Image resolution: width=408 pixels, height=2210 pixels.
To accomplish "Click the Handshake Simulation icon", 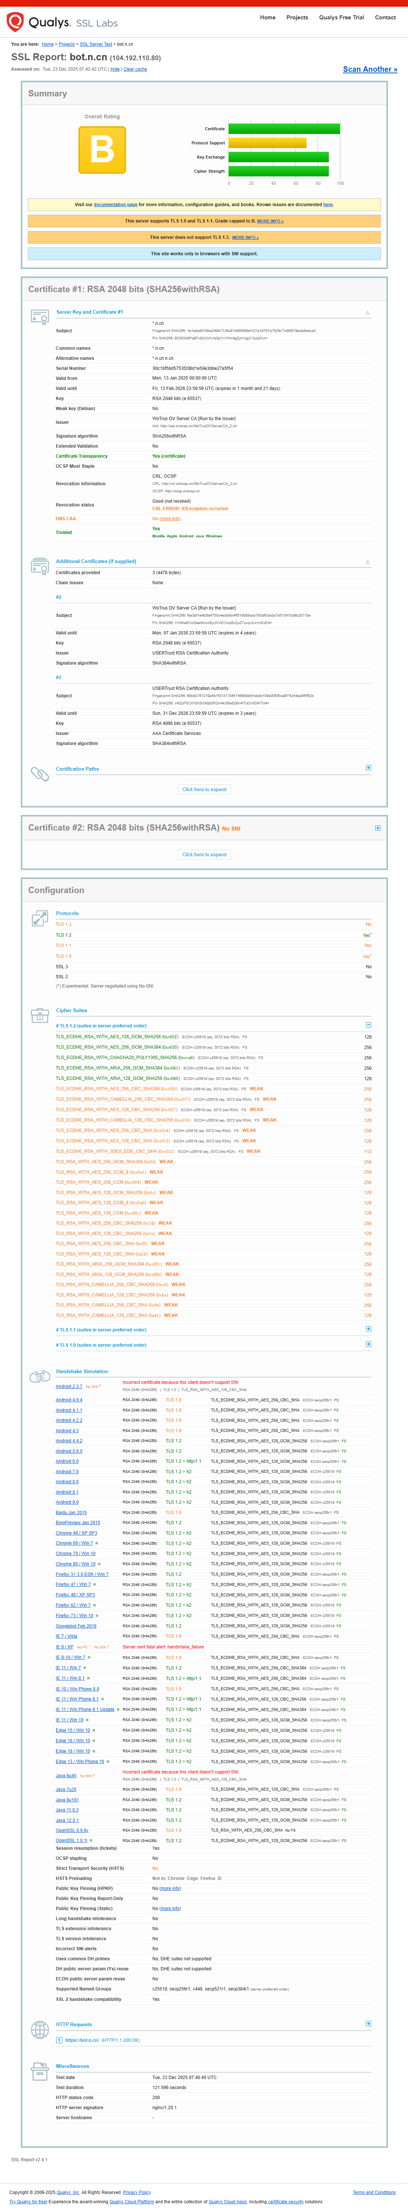I will 39,1376.
